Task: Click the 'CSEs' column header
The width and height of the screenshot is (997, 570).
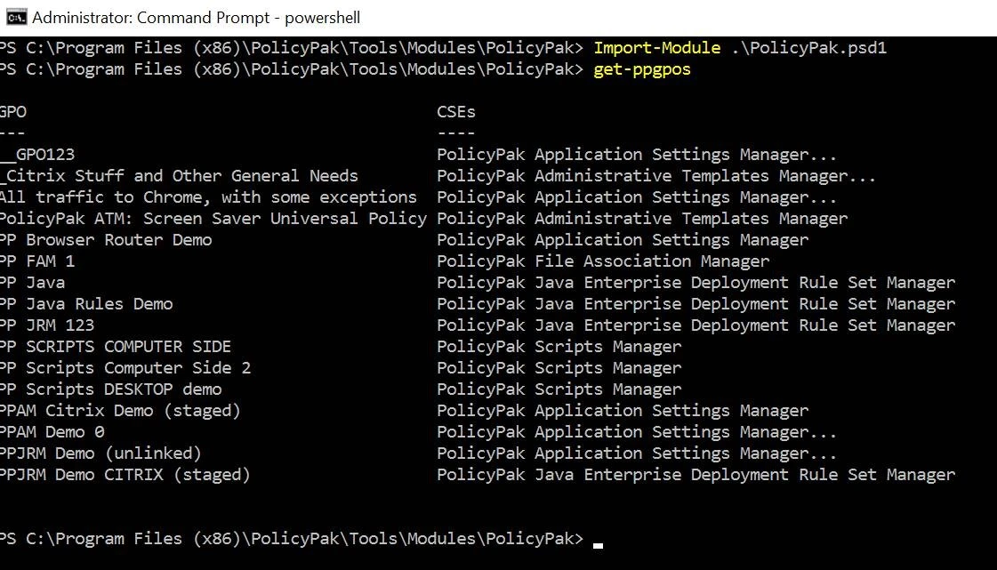Action: coord(456,112)
